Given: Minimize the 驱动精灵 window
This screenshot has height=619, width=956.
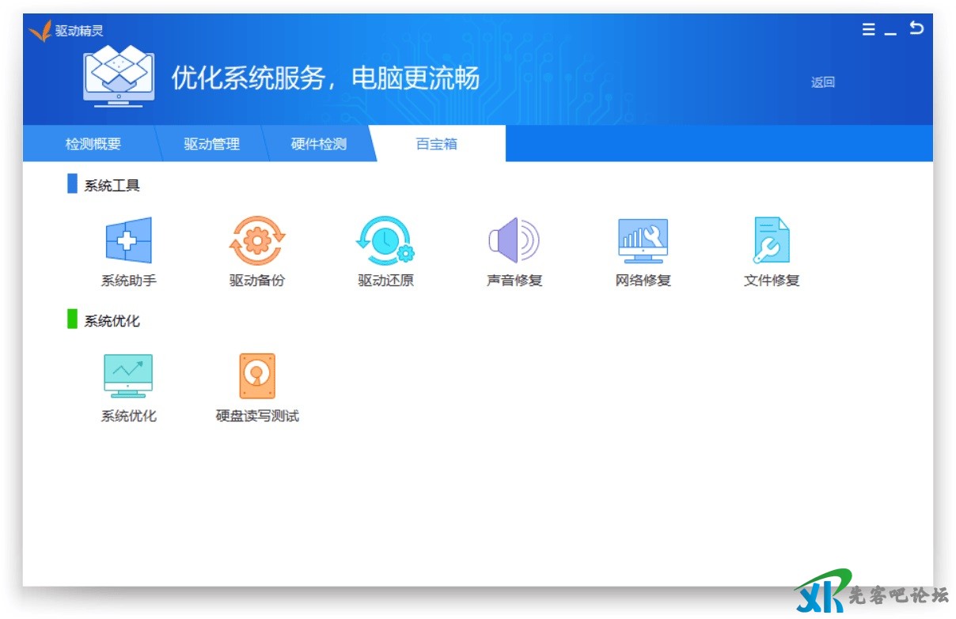Looking at the screenshot, I should (x=891, y=32).
